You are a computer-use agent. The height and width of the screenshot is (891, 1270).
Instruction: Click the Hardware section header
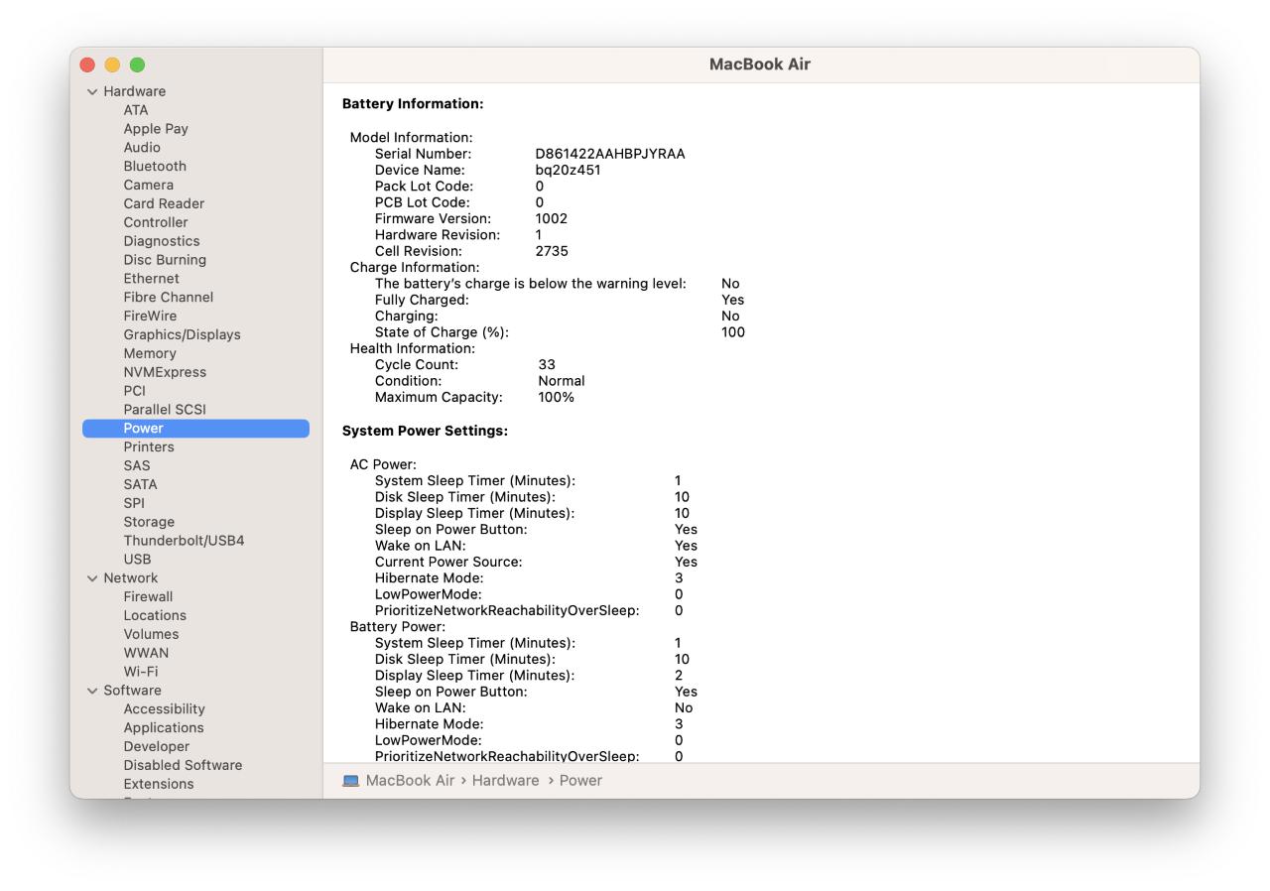click(135, 91)
